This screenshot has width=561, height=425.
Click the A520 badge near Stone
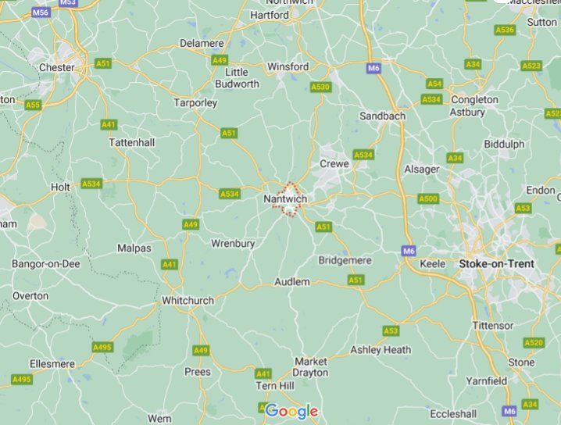click(534, 343)
